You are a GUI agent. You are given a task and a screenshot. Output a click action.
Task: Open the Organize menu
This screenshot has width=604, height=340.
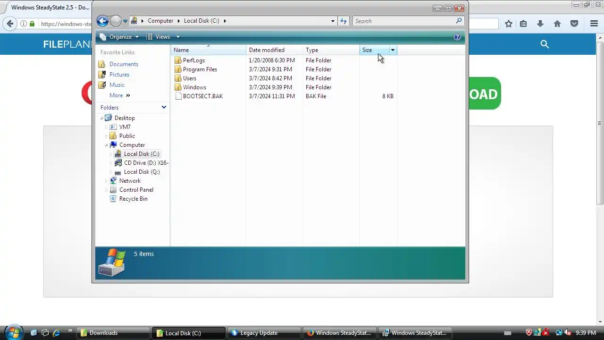(119, 37)
